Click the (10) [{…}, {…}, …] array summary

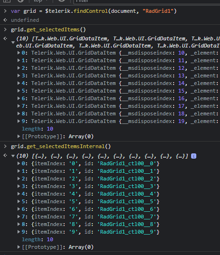point(102,156)
